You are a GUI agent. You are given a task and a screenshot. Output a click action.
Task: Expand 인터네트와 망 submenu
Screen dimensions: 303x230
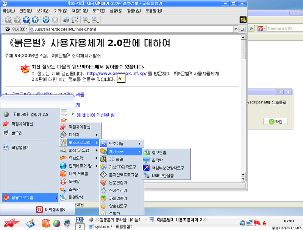click(x=80, y=166)
